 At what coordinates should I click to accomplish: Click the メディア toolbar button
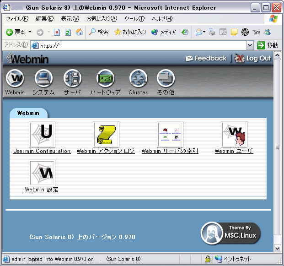coord(164,32)
